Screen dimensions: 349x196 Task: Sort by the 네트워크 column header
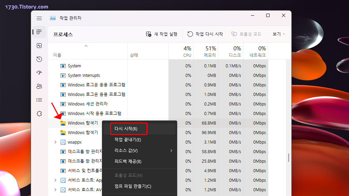point(256,51)
